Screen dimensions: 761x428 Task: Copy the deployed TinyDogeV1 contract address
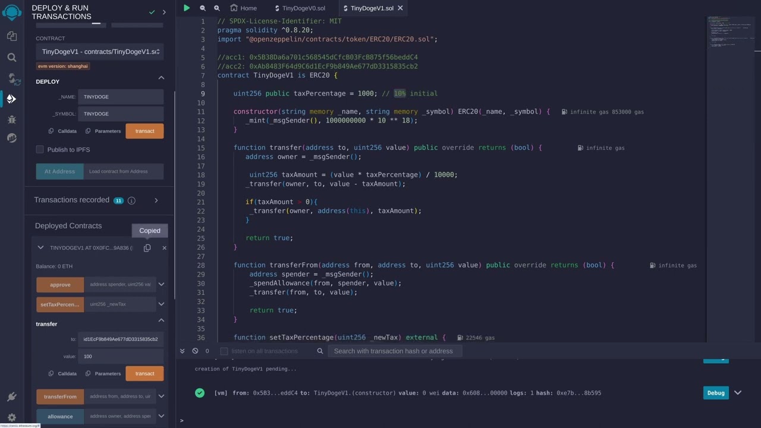click(x=147, y=248)
